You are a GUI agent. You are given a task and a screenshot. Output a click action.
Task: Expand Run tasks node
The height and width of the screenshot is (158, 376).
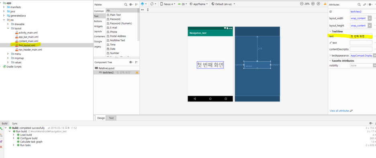coord(14,145)
